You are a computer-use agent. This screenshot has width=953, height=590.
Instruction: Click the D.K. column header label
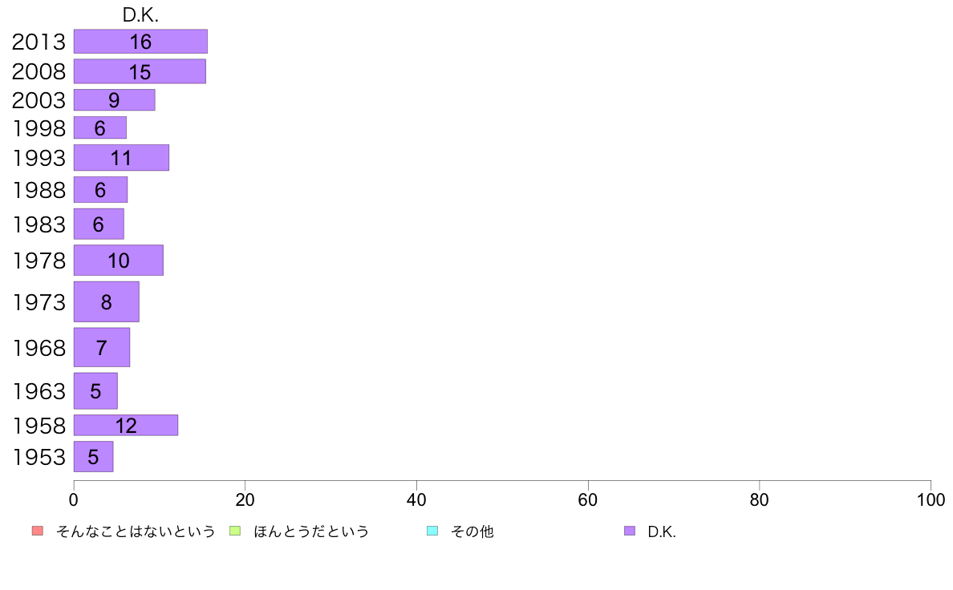pos(140,15)
